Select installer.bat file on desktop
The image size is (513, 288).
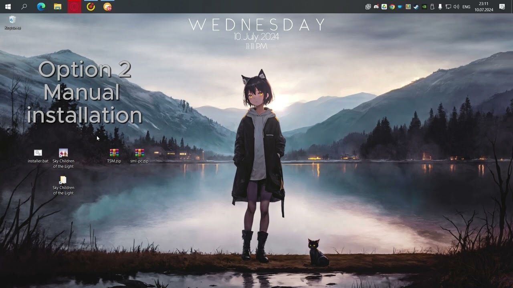38,156
